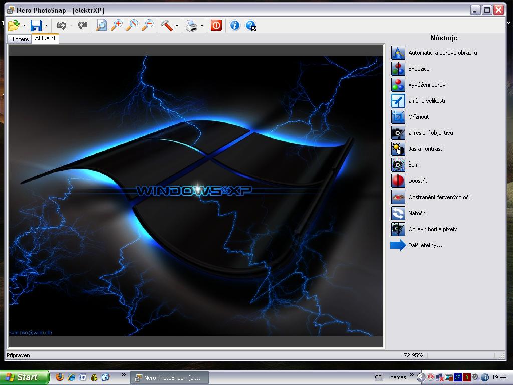This screenshot has height=385, width=513.
Task: Click the taskbar clock showing 19:44
Action: (499, 378)
